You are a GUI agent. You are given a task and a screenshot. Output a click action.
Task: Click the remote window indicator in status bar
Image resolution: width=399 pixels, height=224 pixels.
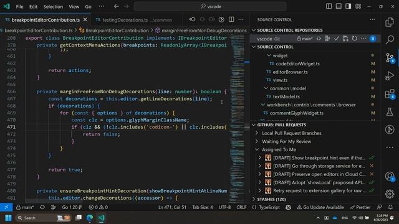[6, 207]
